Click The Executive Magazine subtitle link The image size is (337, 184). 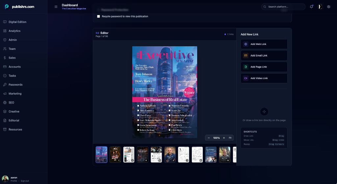click(74, 9)
